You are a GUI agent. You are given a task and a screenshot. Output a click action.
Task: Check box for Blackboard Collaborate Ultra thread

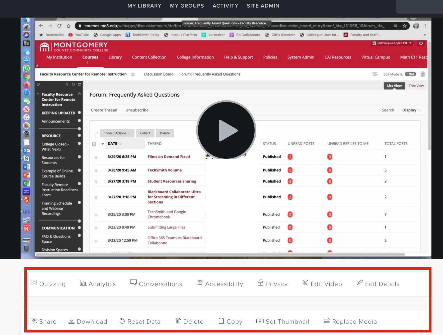point(96,197)
